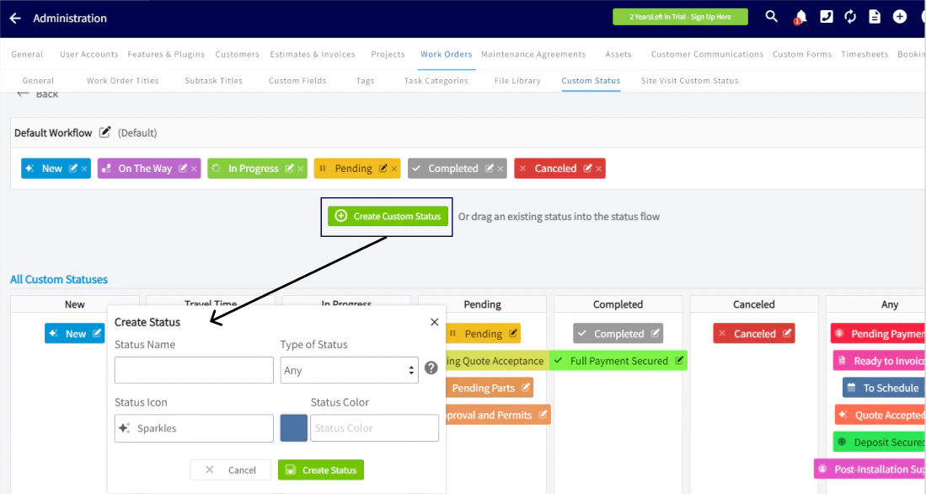Image resolution: width=926 pixels, height=494 pixels.
Task: Edit the Pending Parts status
Action: click(526, 387)
